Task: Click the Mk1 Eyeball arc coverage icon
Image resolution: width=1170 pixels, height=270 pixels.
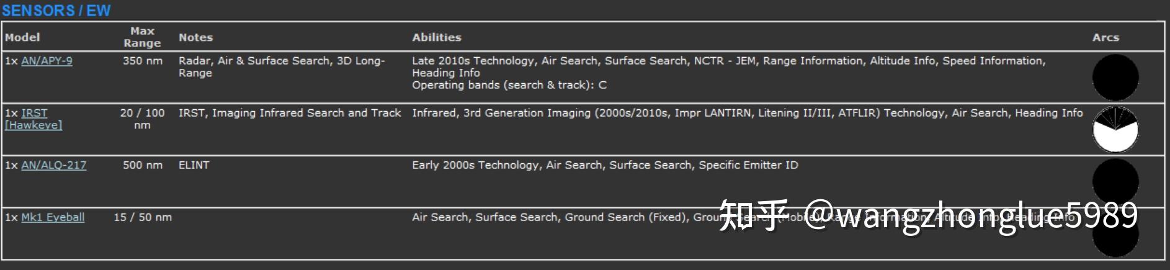Action: pos(1115,234)
